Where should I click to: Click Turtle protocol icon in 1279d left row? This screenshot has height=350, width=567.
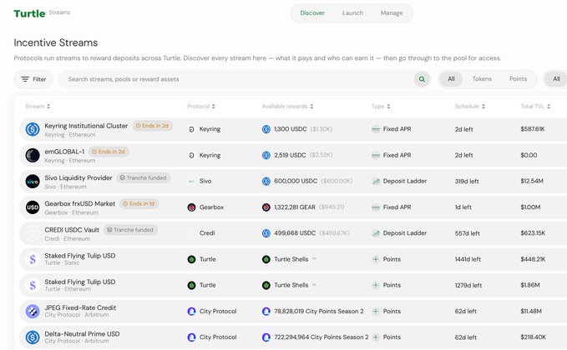192,285
